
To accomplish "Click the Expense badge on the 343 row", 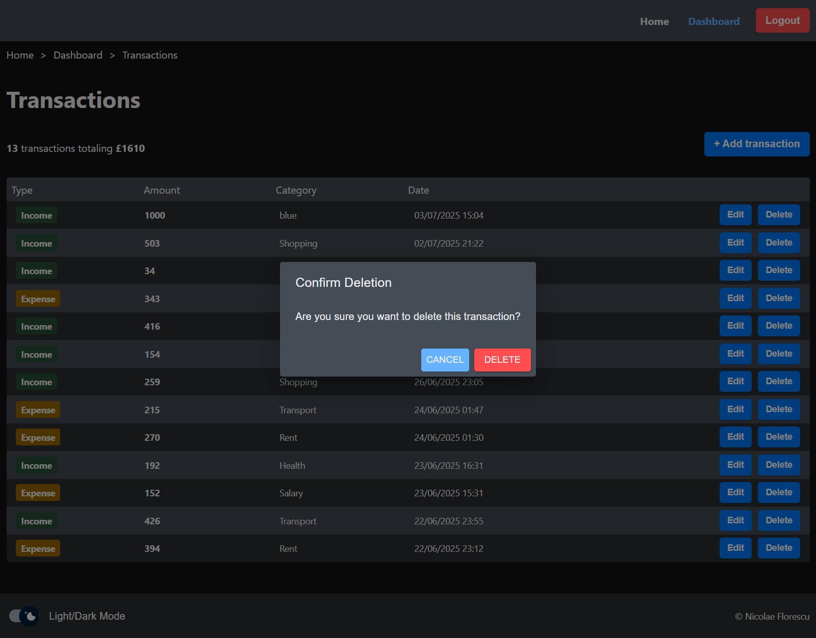I will pyautogui.click(x=38, y=299).
